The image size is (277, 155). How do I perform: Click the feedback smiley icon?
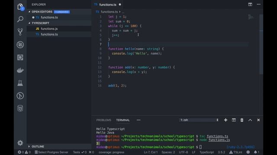point(248,152)
